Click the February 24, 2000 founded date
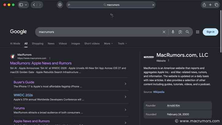This screenshot has height=125, width=222. (x=178, y=114)
